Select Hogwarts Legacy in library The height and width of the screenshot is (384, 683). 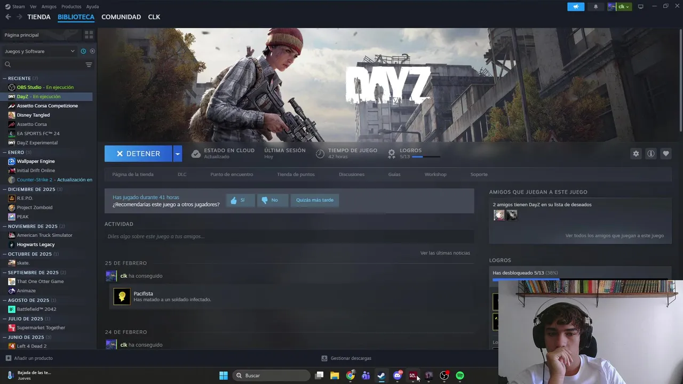click(x=36, y=244)
